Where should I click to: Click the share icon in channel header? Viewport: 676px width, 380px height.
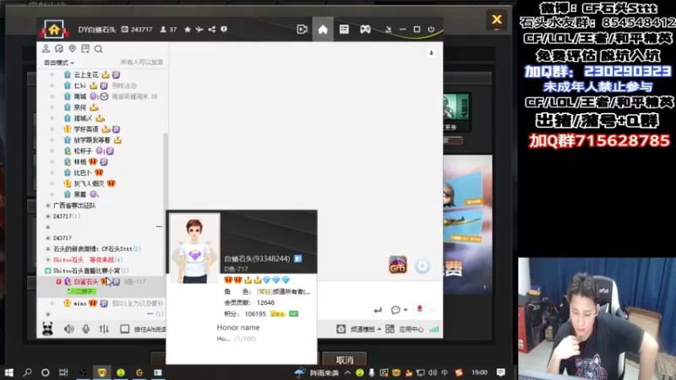click(x=212, y=30)
